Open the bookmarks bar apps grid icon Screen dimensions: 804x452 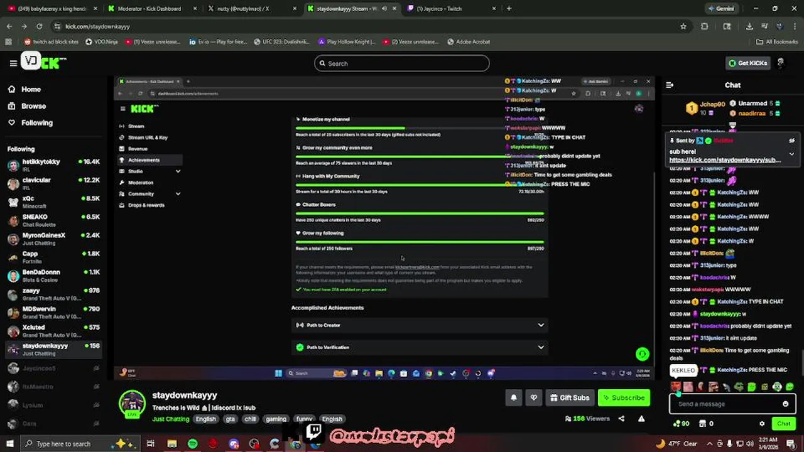(8, 42)
